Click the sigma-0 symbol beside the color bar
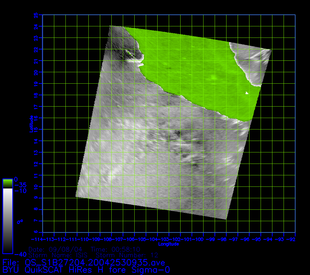Viewport: 310px width, 275px height. click(20, 221)
